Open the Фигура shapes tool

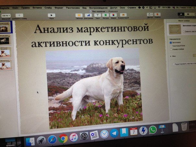[x=105, y=15]
